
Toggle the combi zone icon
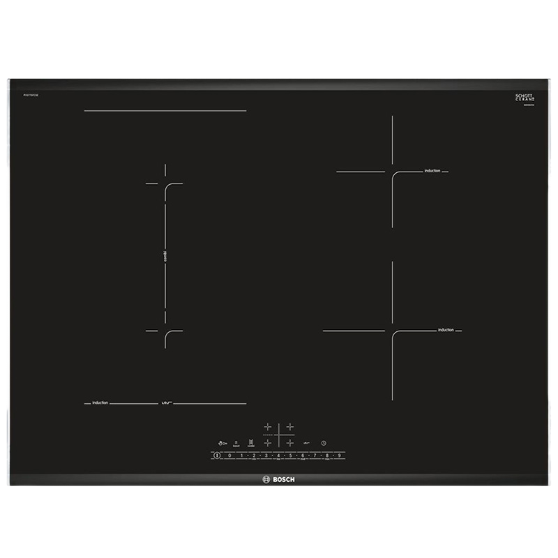250,442
